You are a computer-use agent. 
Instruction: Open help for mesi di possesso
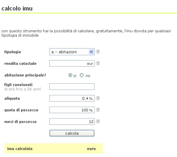pyautogui.click(x=98, y=122)
